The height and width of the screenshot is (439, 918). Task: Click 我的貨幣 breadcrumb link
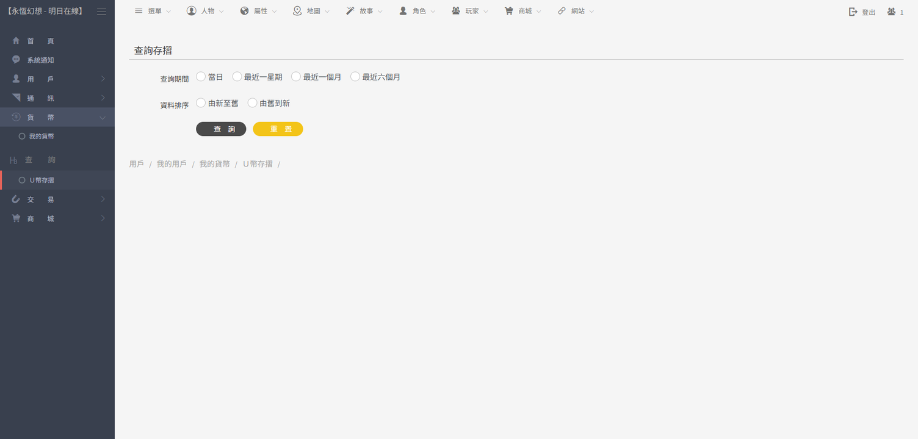pyautogui.click(x=214, y=164)
